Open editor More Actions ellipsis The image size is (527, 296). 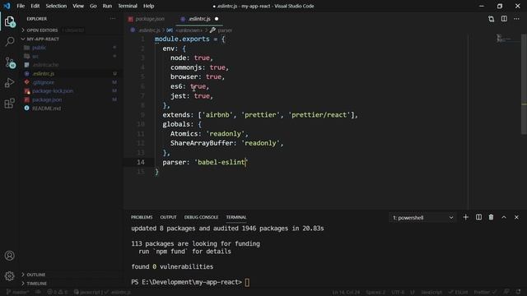(516, 19)
